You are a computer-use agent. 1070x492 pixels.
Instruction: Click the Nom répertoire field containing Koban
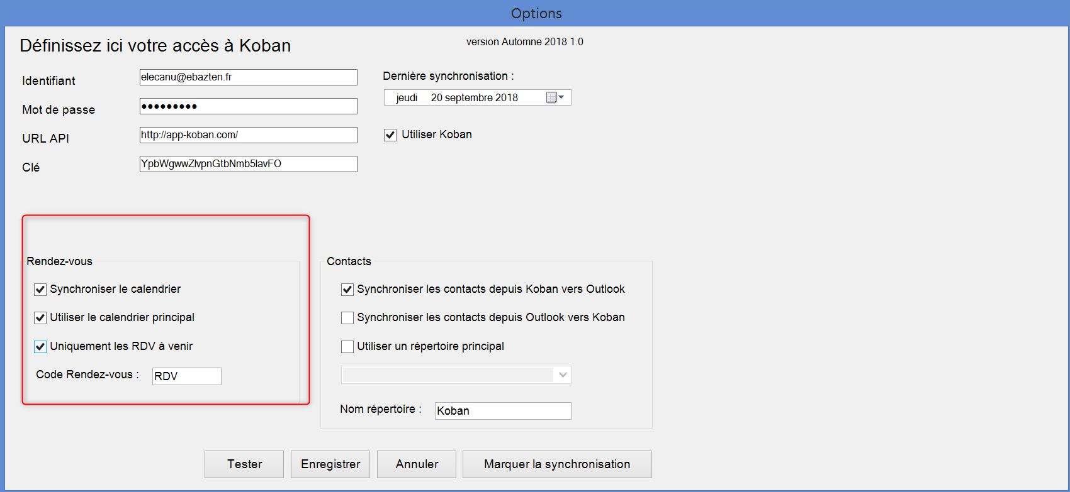(x=503, y=411)
